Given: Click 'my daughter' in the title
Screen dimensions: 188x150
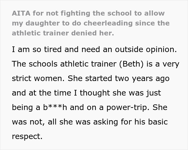Looking at the screenshot, I should point(36,23).
